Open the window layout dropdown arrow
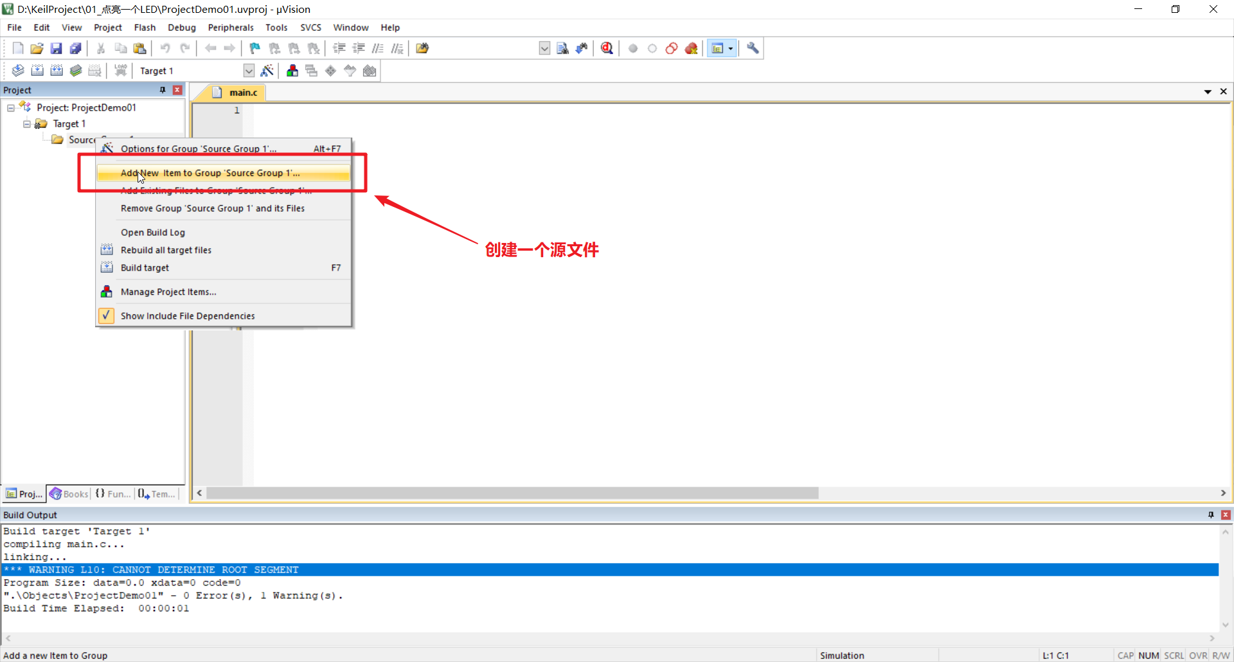This screenshot has width=1234, height=662. coord(731,48)
